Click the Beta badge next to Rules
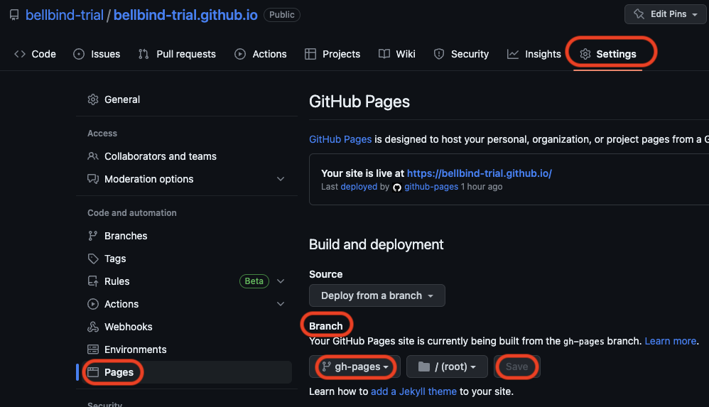 (x=254, y=281)
